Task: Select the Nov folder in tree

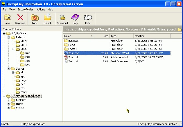Action: point(28,65)
